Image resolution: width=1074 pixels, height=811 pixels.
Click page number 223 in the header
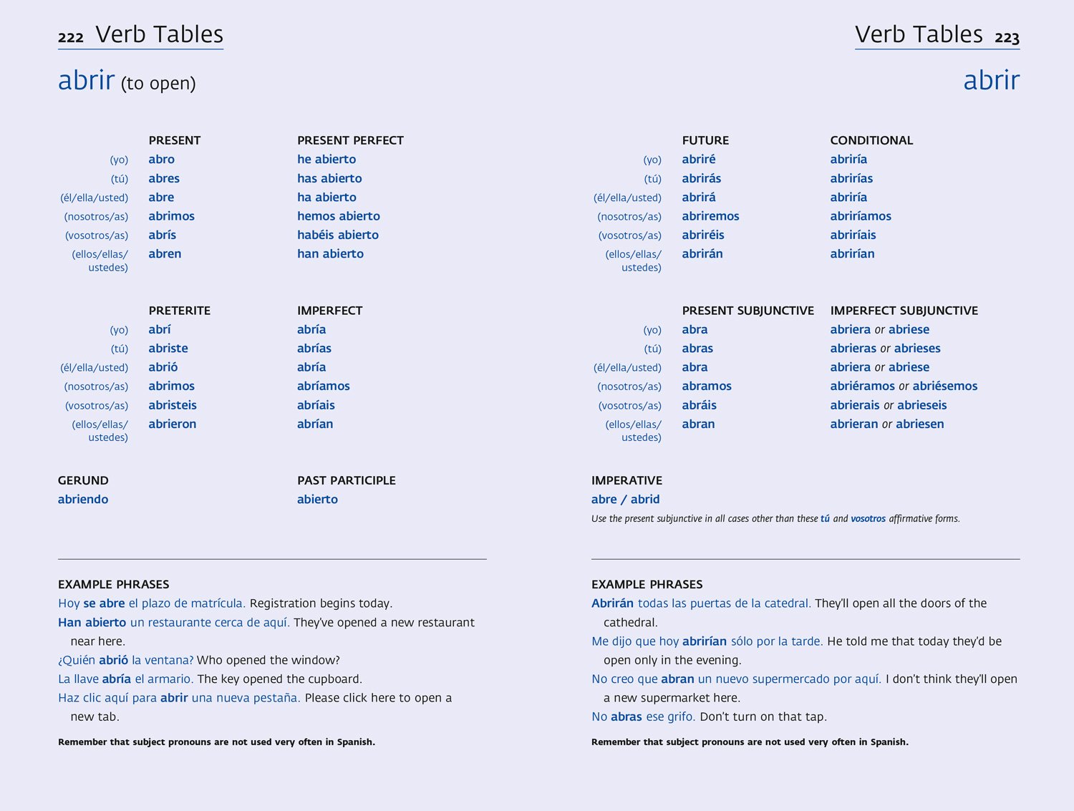coord(1007,37)
